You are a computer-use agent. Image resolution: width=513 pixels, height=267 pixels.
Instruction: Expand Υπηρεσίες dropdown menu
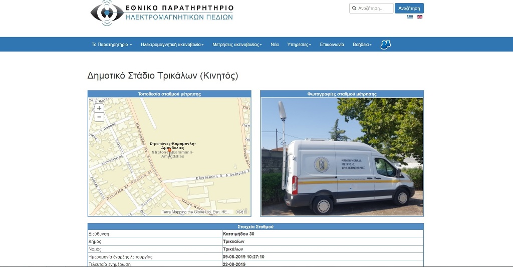[299, 44]
